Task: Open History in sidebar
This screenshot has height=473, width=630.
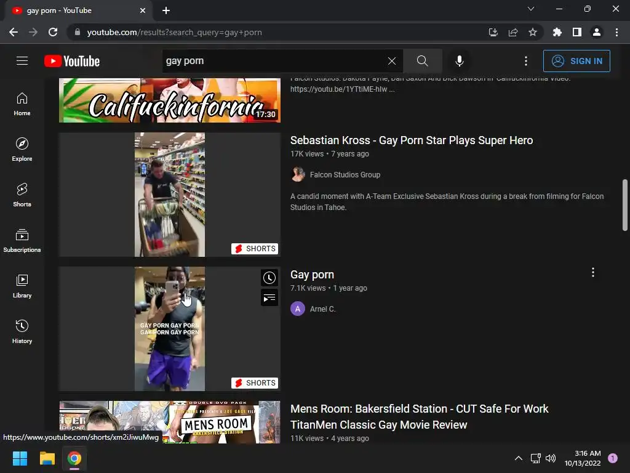Action: click(x=22, y=331)
